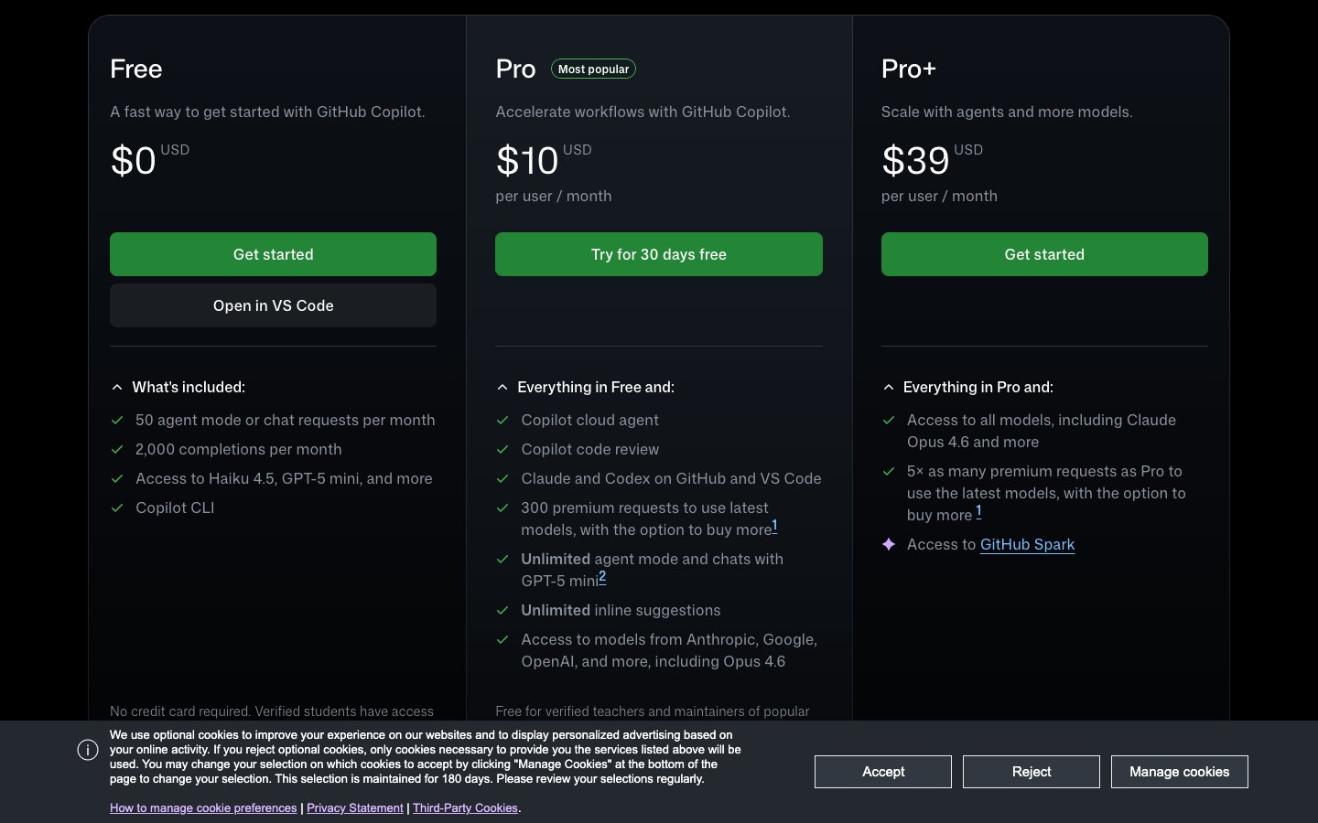Click Get started under the Free plan

(x=273, y=254)
